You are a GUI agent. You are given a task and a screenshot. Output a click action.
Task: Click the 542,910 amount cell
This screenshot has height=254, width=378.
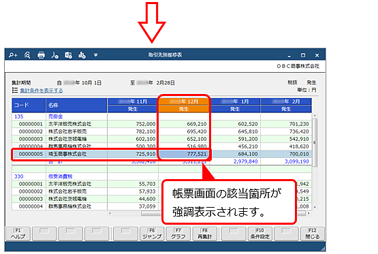coord(286,139)
